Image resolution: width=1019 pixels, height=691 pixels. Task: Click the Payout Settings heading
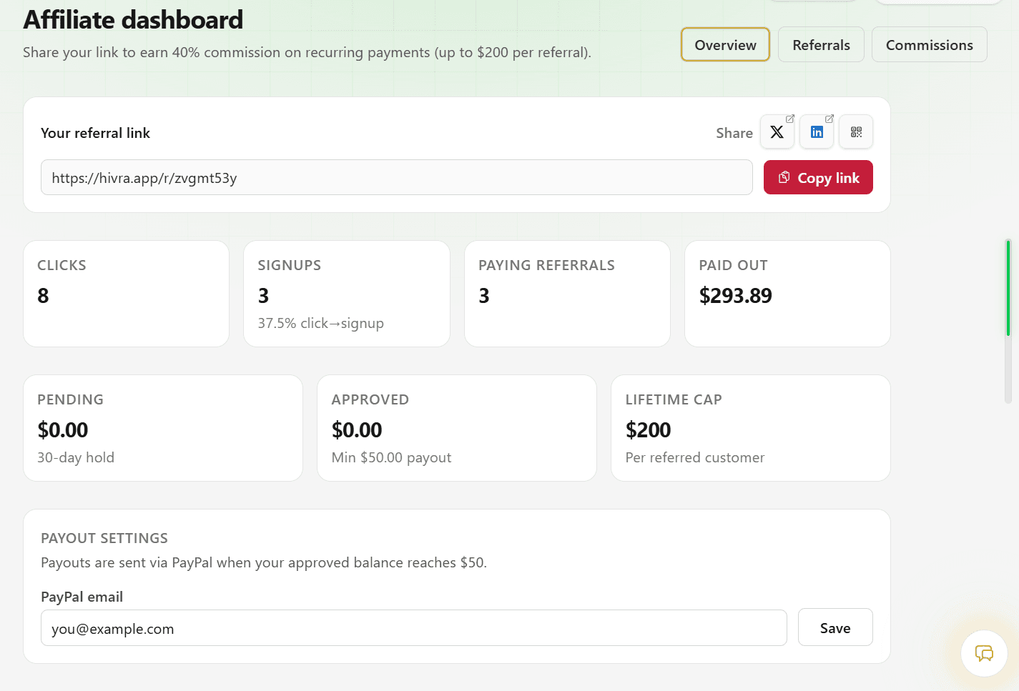pos(104,538)
